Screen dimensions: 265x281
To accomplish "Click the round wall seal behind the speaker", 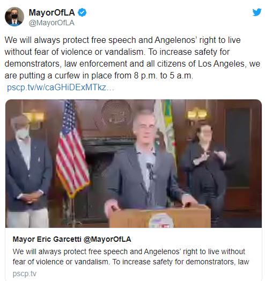I will (x=116, y=113).
